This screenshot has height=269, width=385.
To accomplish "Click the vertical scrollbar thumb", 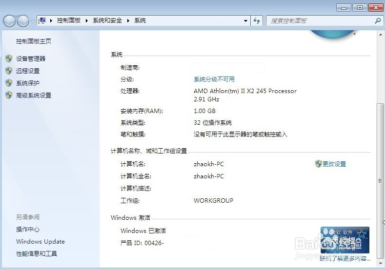I will [x=380, y=181].
